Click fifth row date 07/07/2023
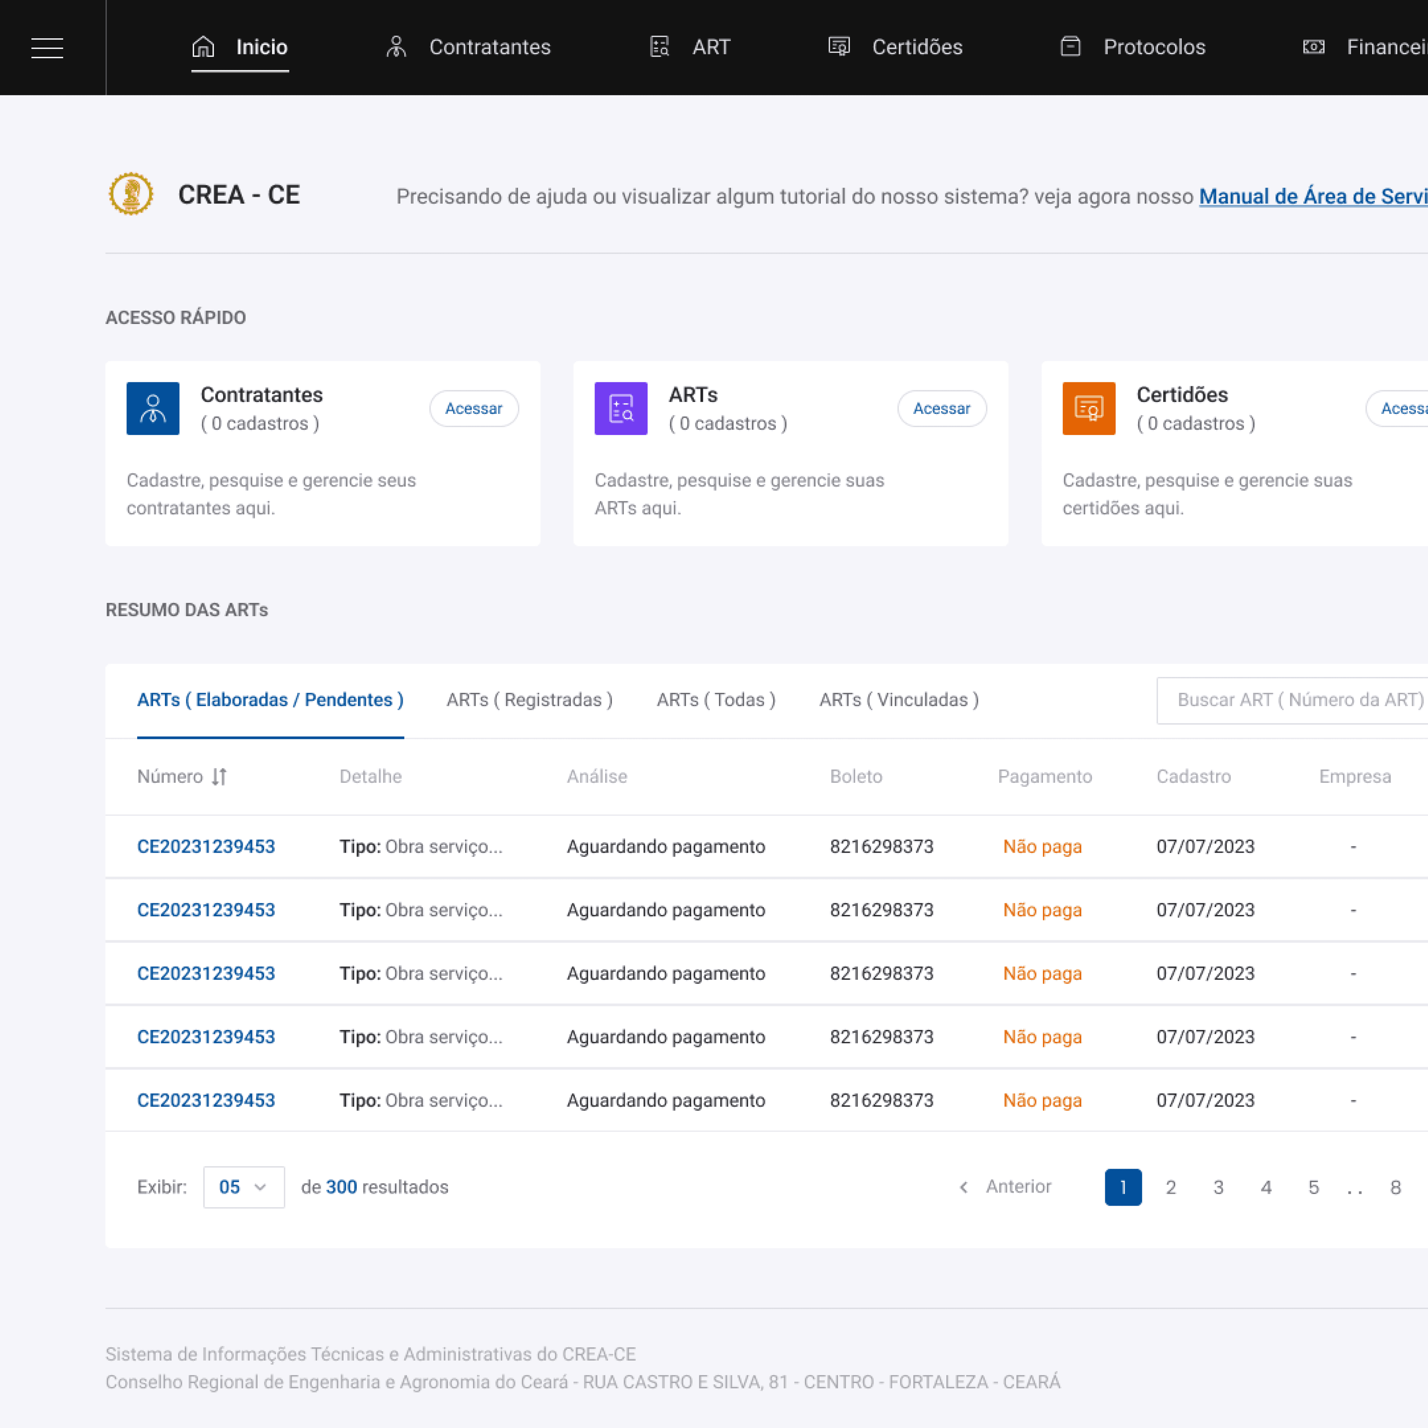Image resolution: width=1428 pixels, height=1428 pixels. [1206, 1101]
